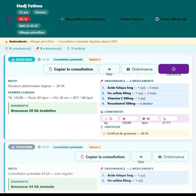Select Acide folique 5mg in Séance 2 ordonnance
196x196 pixels.
coord(144,175)
